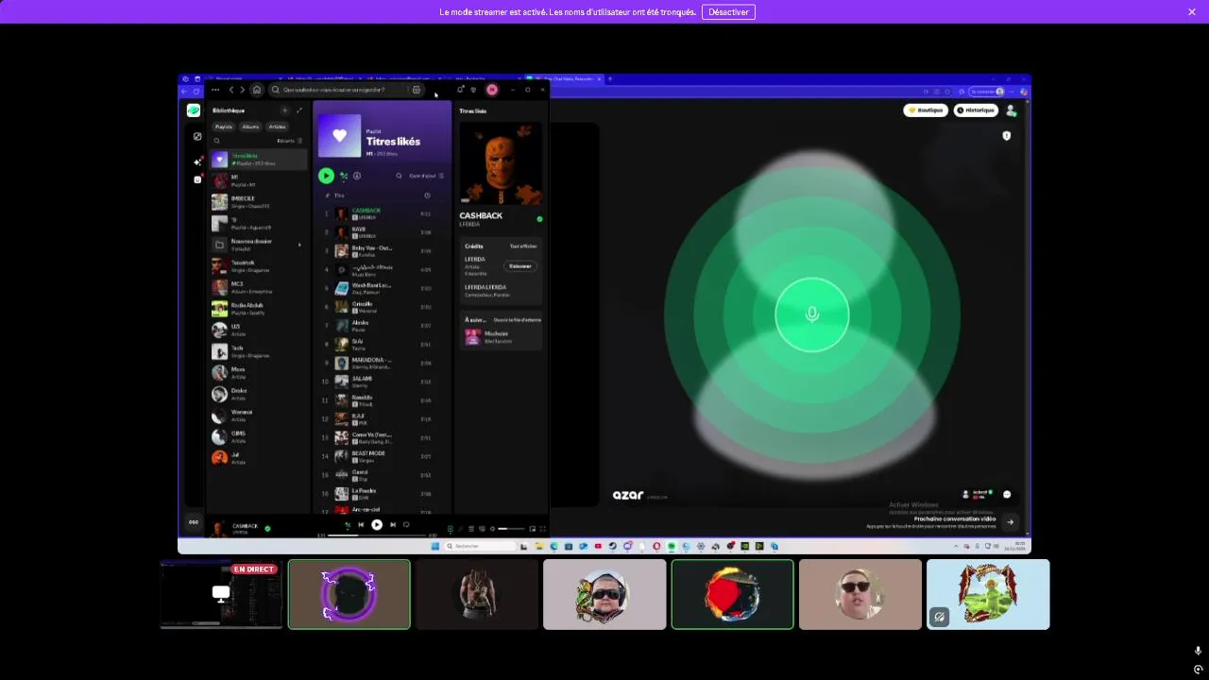The width and height of the screenshot is (1209, 680).
Task: Open the EN DIRECT stream thumbnail
Action: [221, 594]
